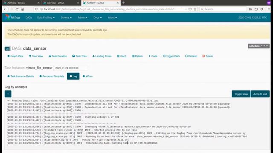Toggle the browser sidebar icon

click(x=256, y=9)
